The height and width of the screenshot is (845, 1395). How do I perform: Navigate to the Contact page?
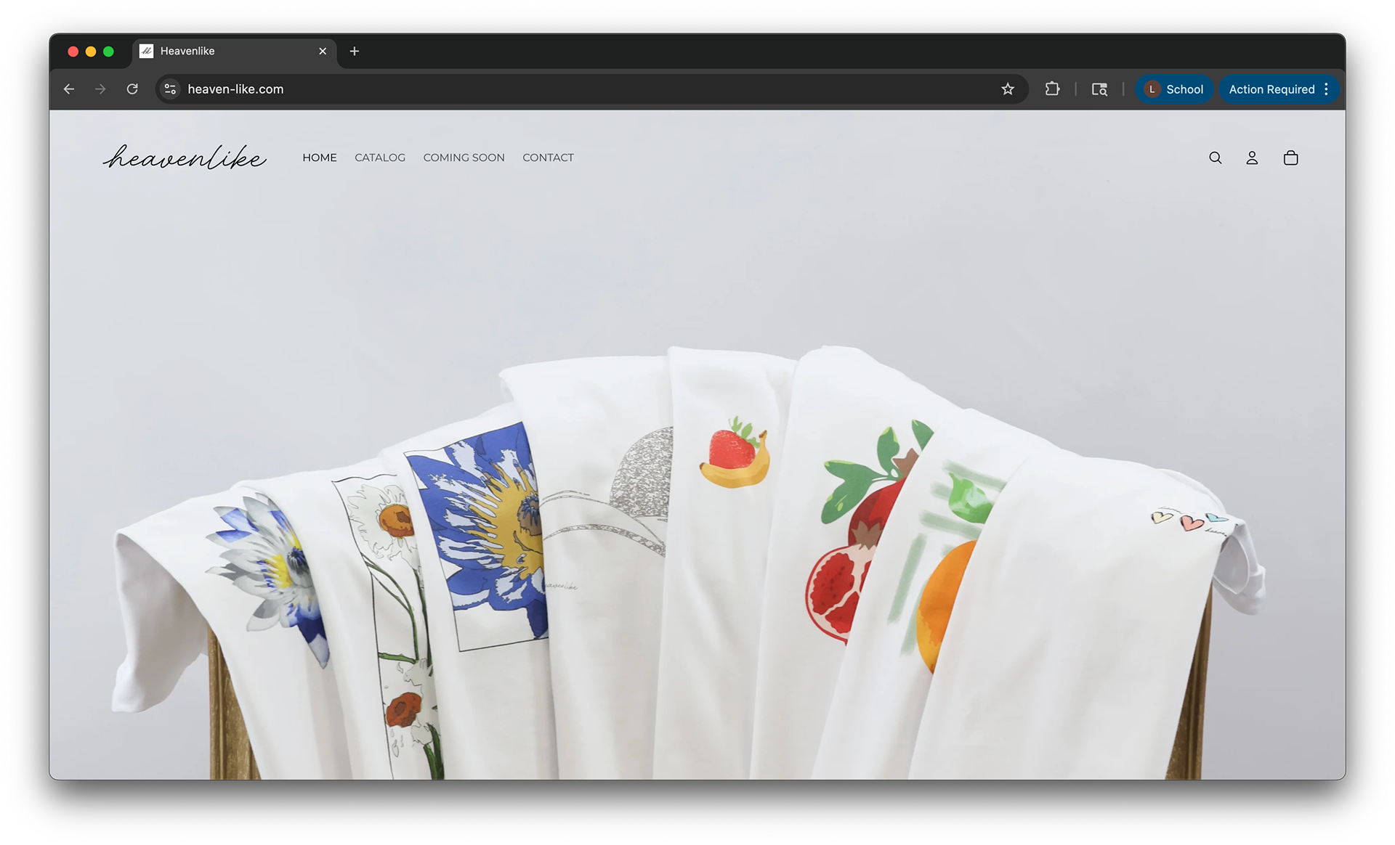[x=548, y=158]
